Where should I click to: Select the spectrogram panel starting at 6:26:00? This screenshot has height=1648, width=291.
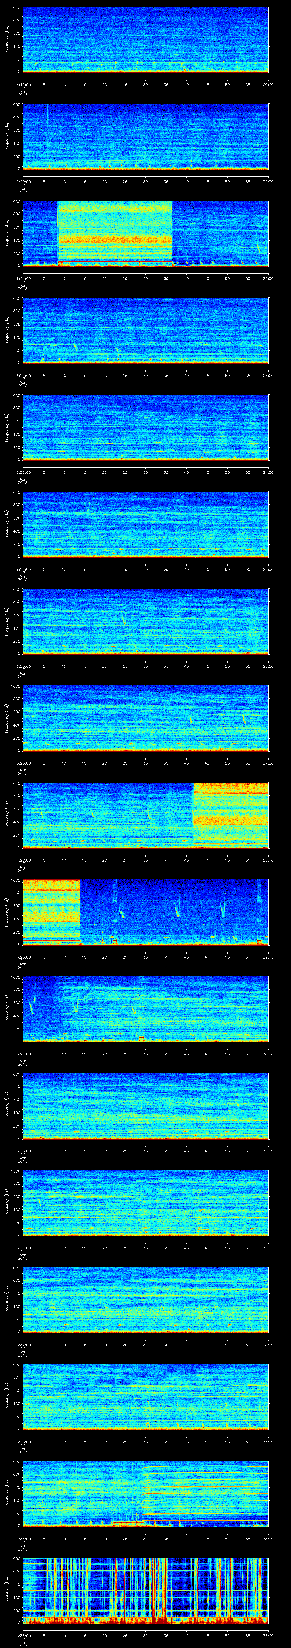[145, 718]
